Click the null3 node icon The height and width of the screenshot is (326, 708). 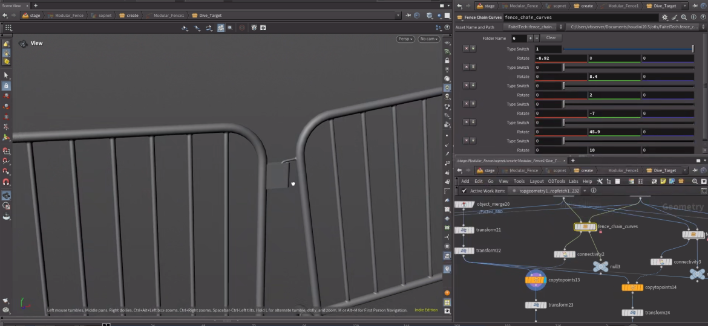tap(600, 266)
